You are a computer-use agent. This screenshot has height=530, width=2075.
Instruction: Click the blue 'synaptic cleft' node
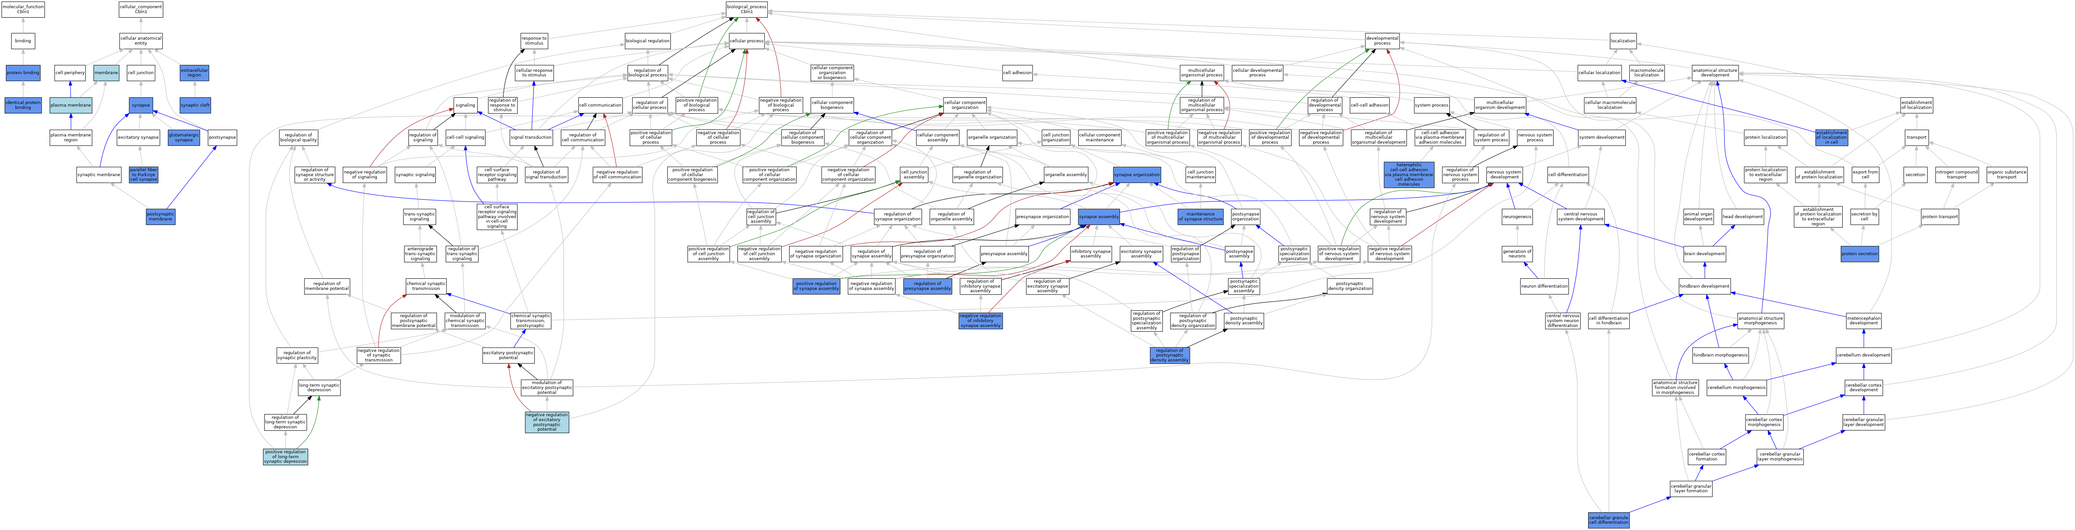tap(194, 105)
